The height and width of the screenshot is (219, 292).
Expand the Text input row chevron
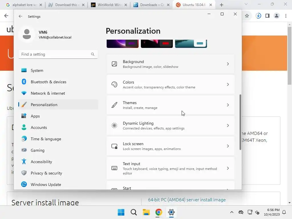tap(228, 168)
